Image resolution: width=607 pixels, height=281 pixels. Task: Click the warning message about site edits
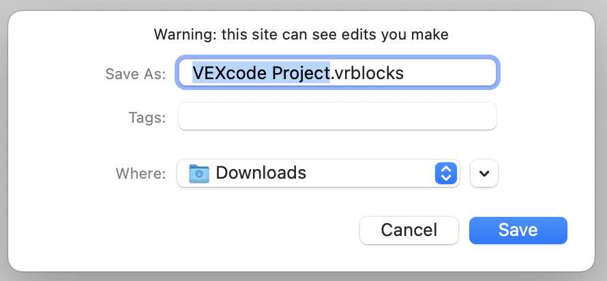click(301, 33)
